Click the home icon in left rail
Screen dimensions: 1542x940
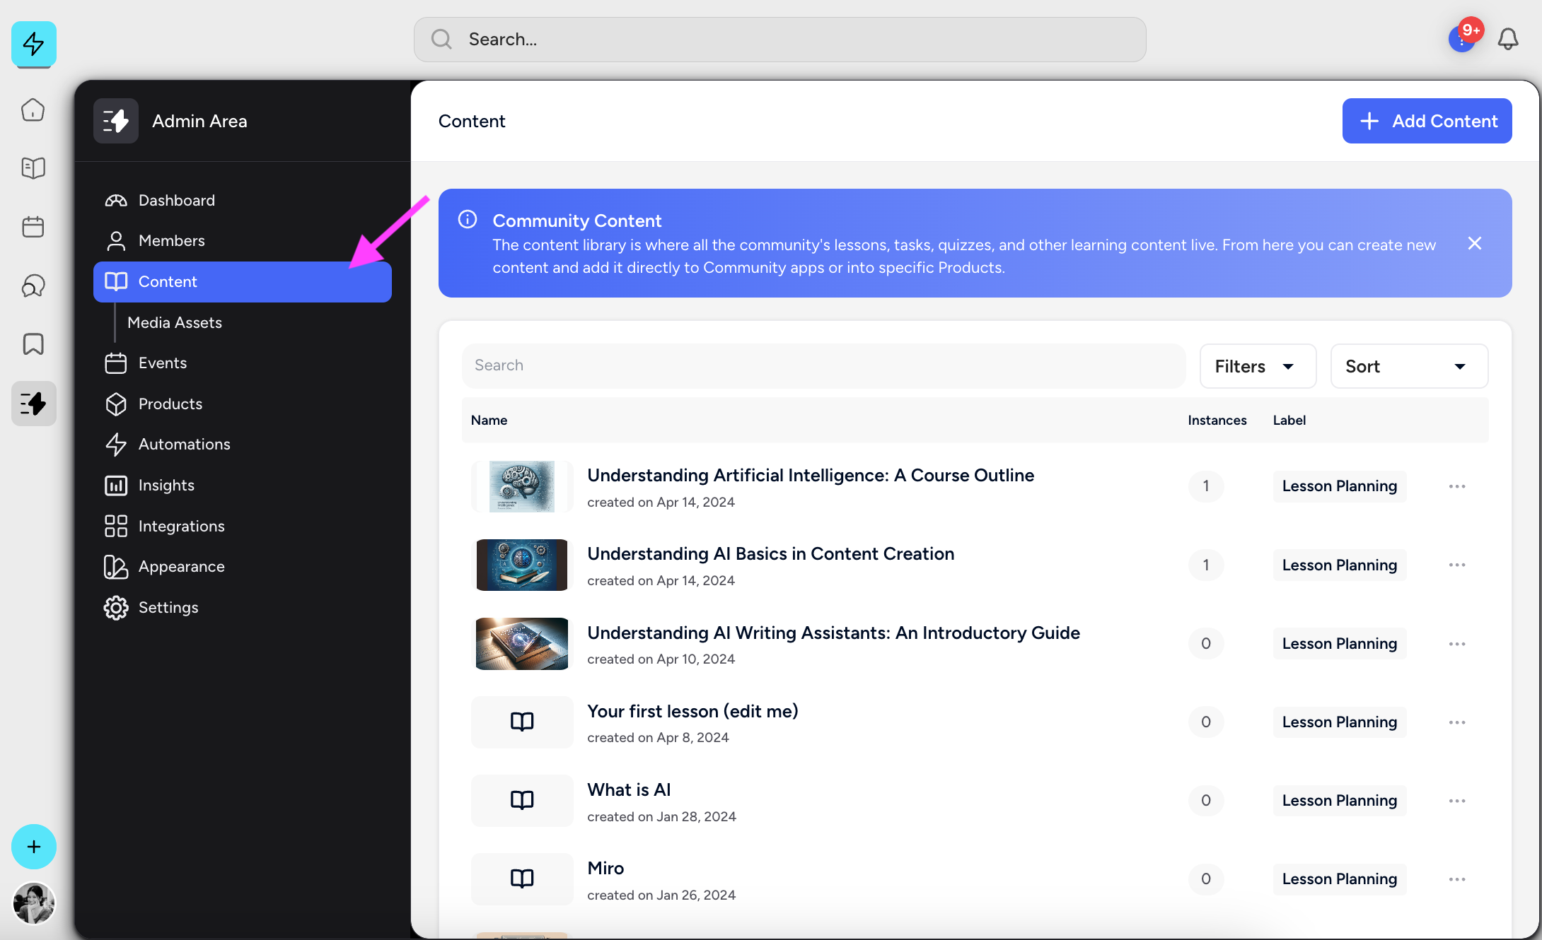tap(33, 110)
